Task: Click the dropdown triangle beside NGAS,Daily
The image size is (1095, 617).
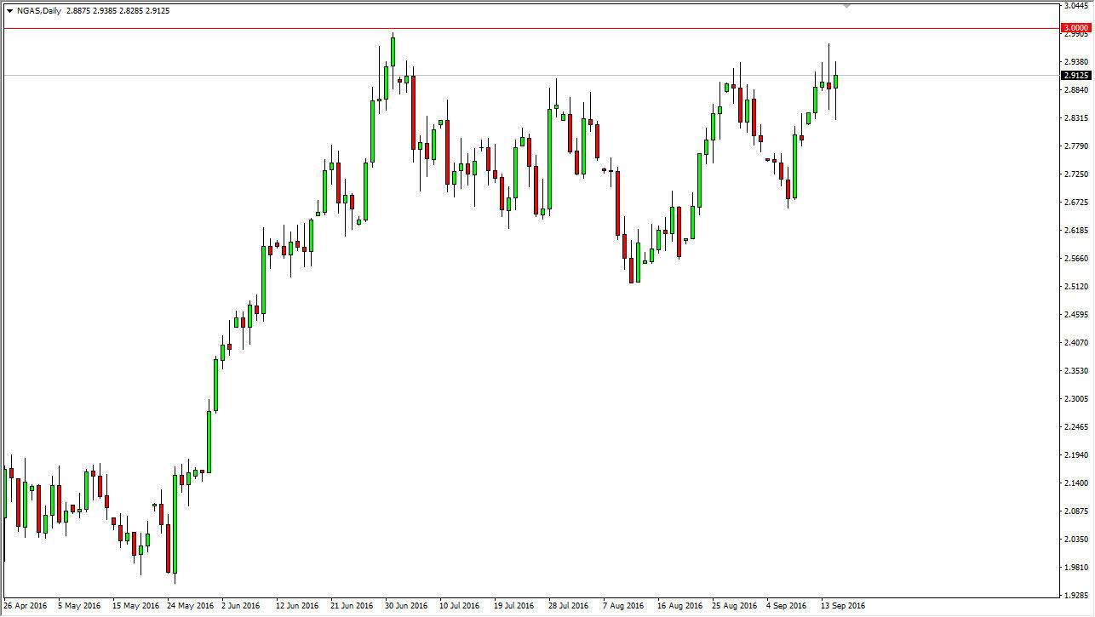Action: (9, 11)
